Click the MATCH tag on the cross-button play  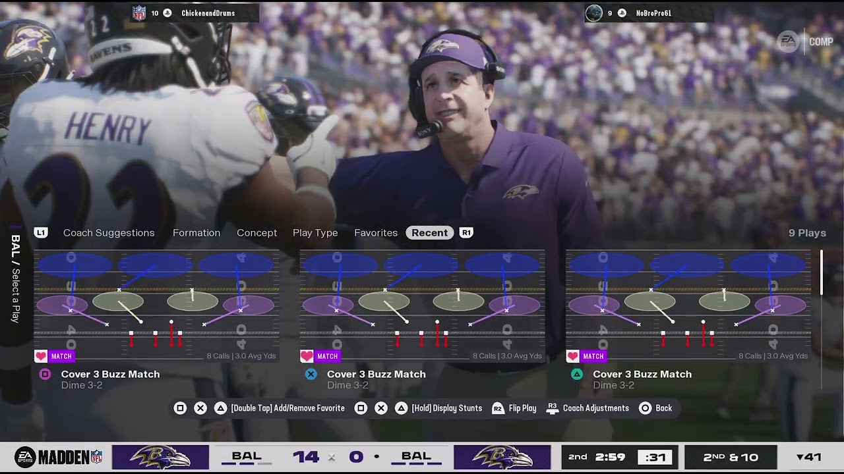click(x=327, y=356)
